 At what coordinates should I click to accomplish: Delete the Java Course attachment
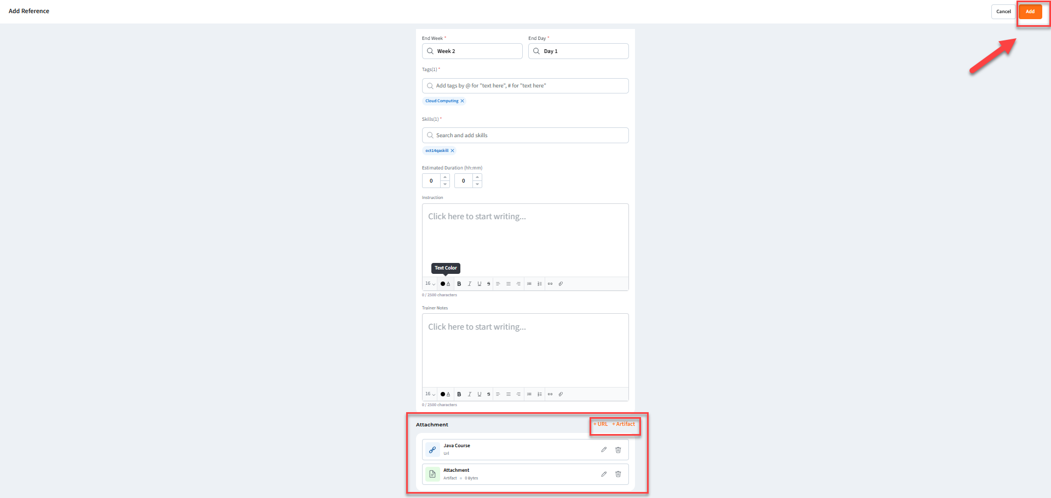(x=618, y=450)
